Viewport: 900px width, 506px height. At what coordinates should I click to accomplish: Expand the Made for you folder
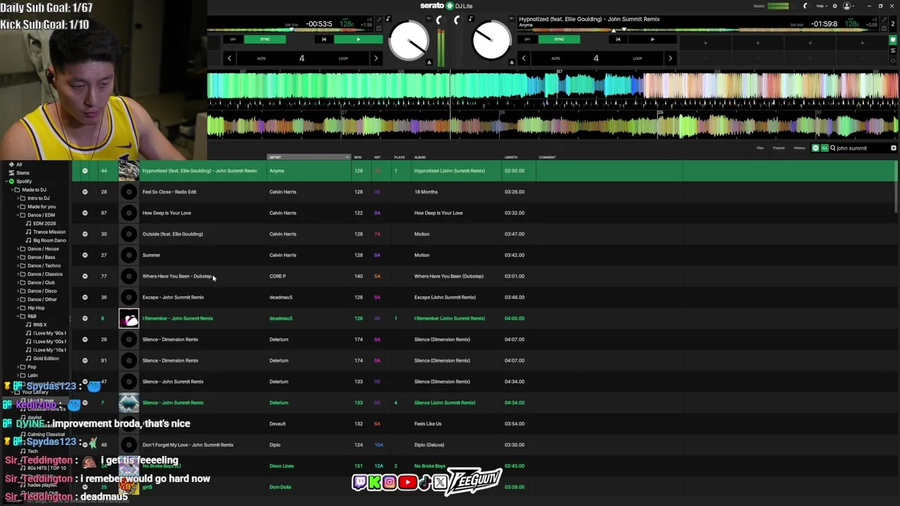pyautogui.click(x=18, y=207)
